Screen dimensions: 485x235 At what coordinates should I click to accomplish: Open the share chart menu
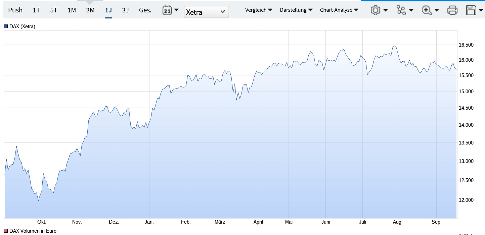405,10
